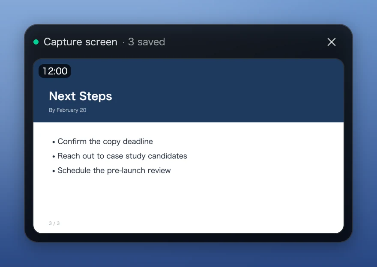Click the green recording status dot

tap(36, 42)
